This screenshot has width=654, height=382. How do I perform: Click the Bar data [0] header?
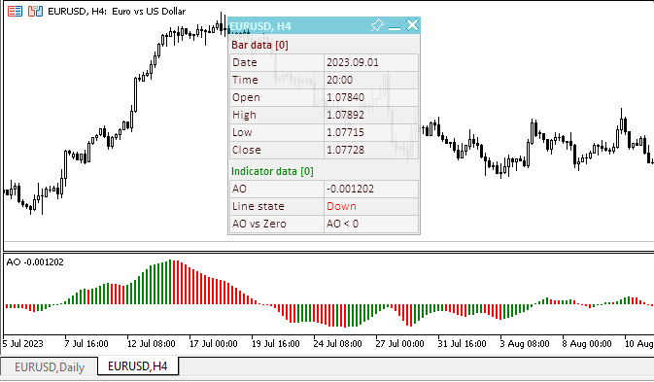(x=259, y=45)
